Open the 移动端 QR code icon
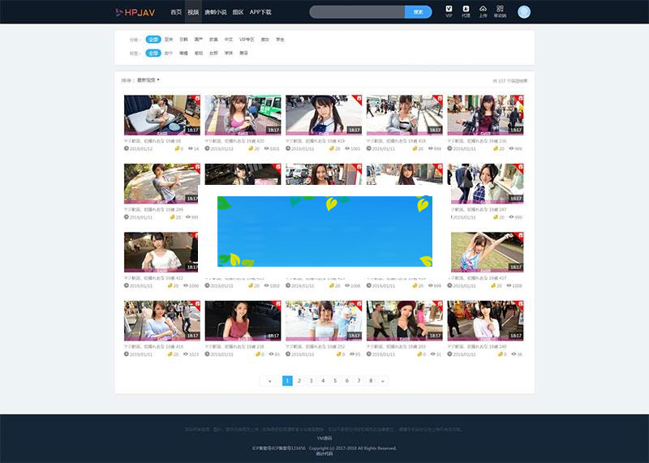 501,11
